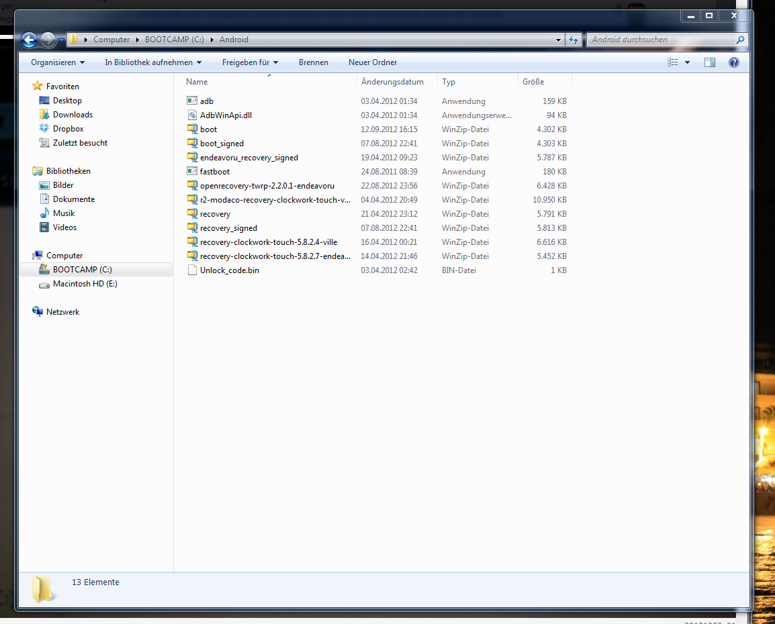
Task: Select the fastboot application icon
Action: tap(192, 171)
